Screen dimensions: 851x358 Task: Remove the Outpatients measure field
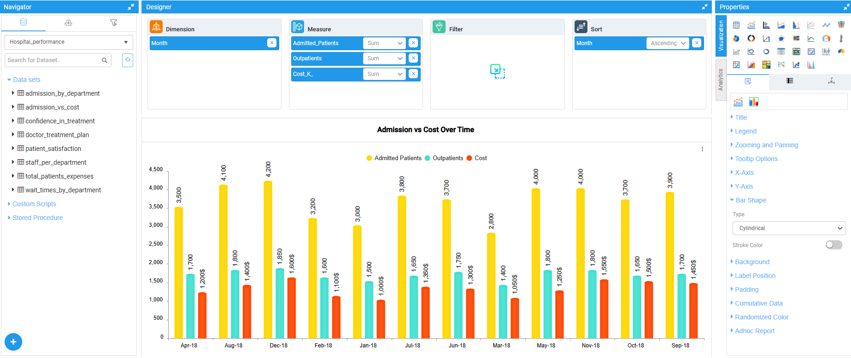(413, 58)
